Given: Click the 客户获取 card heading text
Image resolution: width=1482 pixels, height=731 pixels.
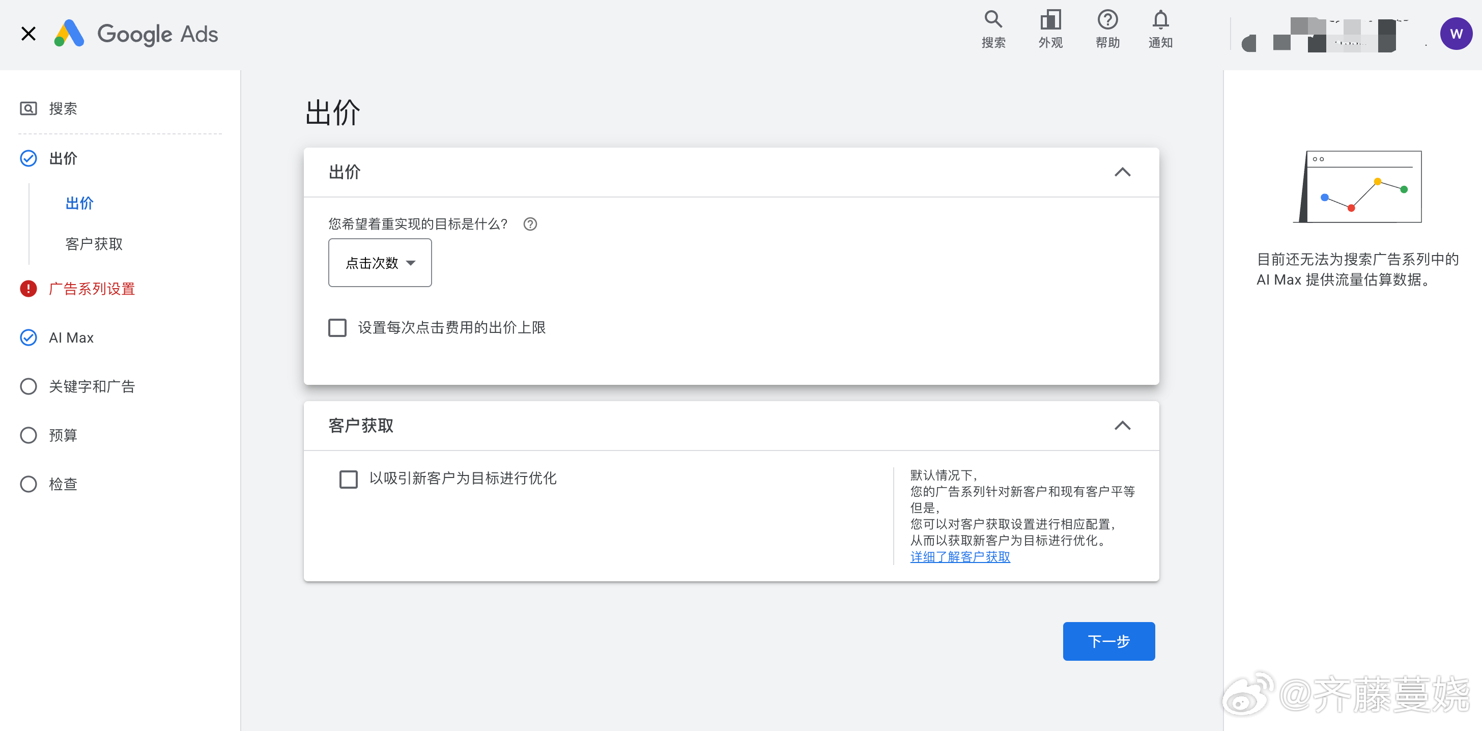Looking at the screenshot, I should coord(361,426).
